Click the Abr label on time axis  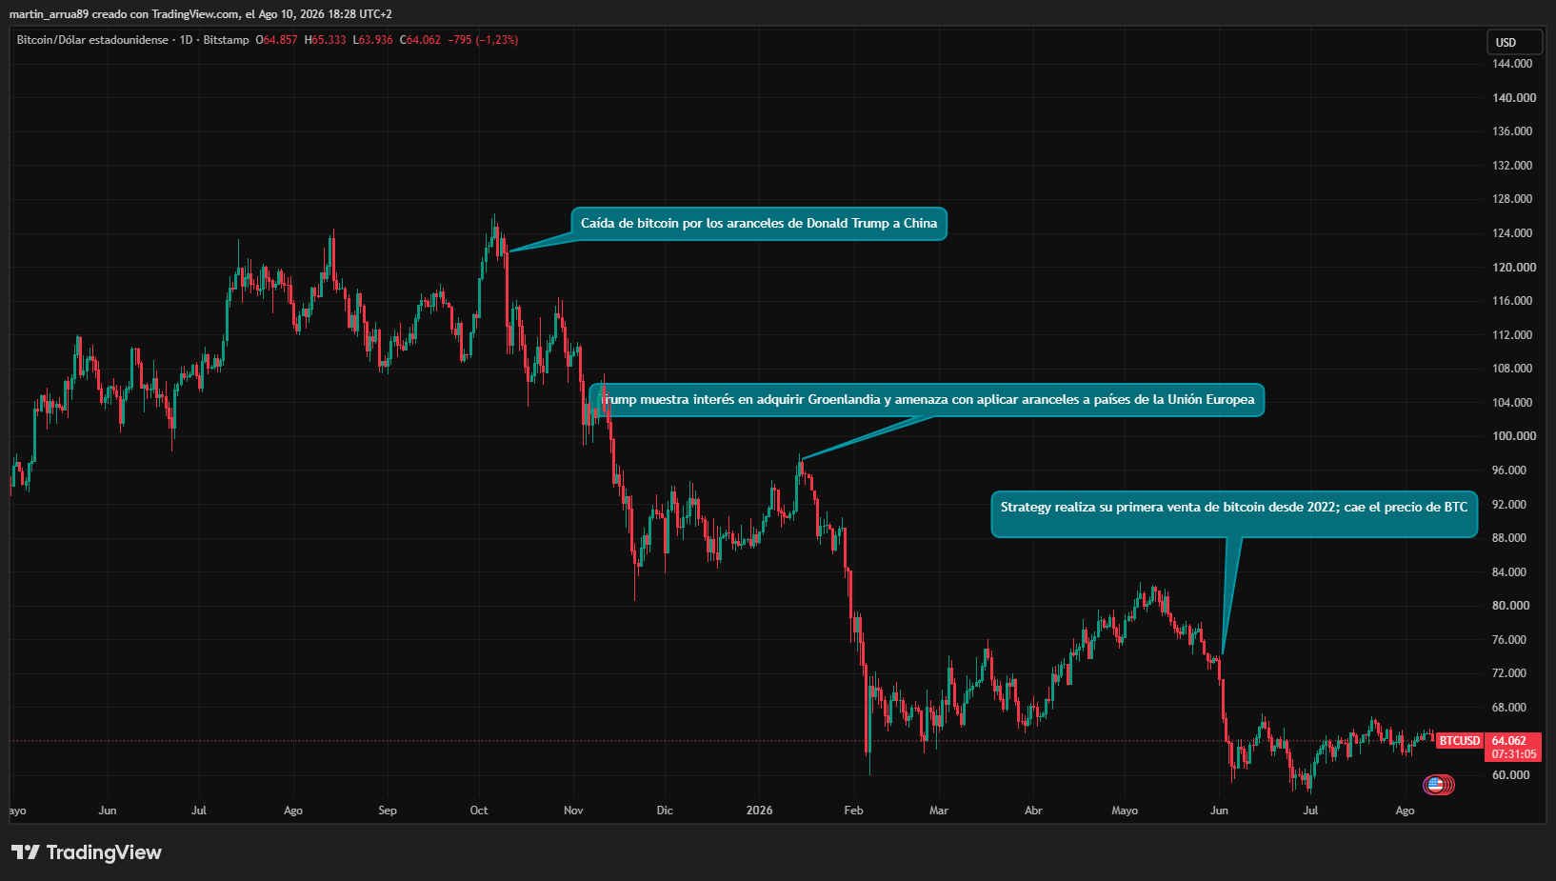tap(1033, 811)
